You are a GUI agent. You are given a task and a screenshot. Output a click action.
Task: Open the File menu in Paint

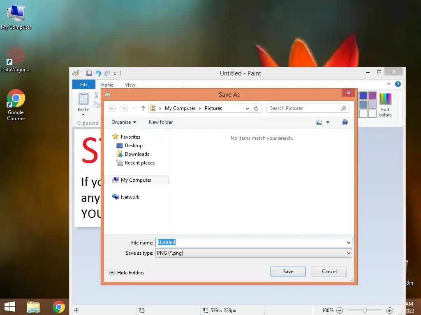point(84,84)
